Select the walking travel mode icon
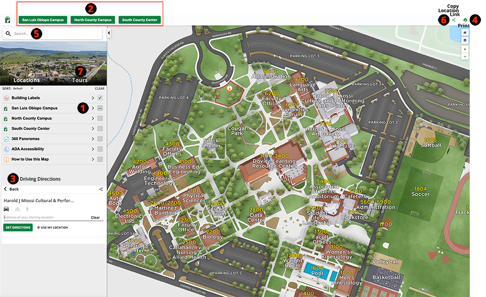Screen dimensions: 486x297 27,209
